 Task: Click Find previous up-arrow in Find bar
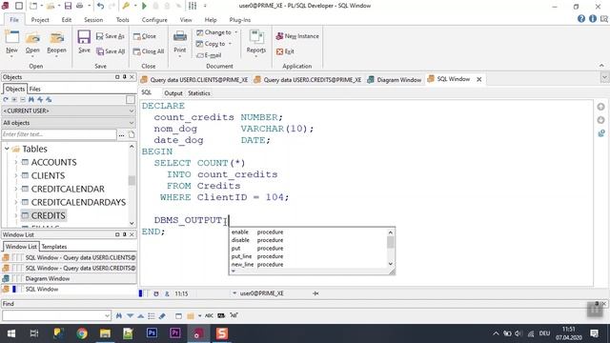pyautogui.click(x=141, y=315)
